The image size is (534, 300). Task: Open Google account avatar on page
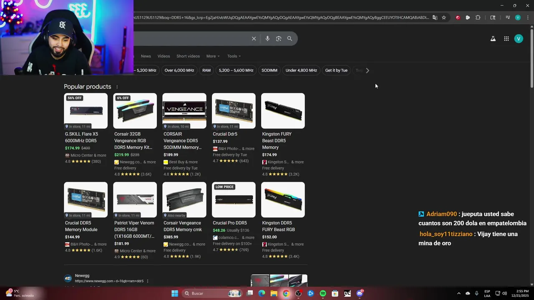coord(519,39)
